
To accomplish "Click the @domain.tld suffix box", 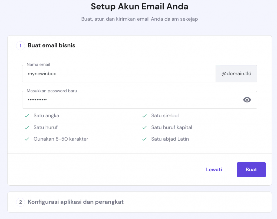I will coord(236,73).
